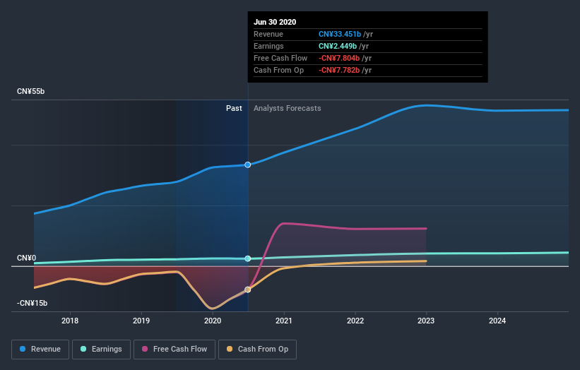Toggle the Revenue legend button
Image resolution: width=580 pixels, height=370 pixels.
[x=40, y=350]
